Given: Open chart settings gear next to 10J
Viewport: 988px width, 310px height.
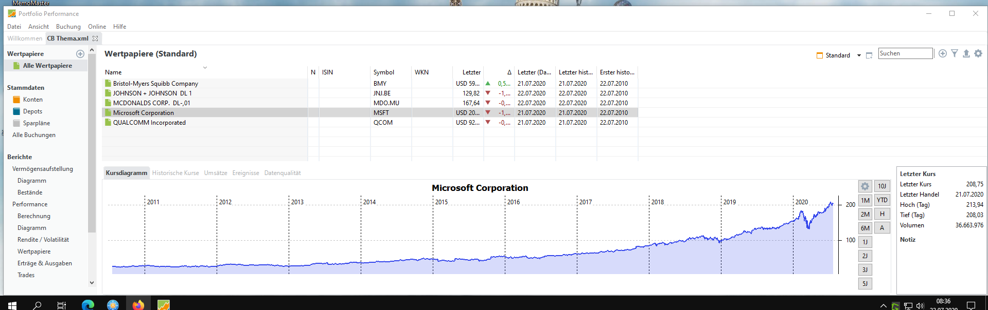Looking at the screenshot, I should 865,186.
